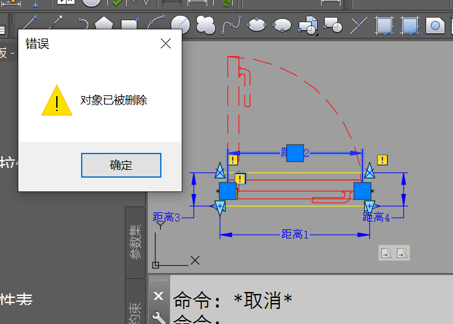The height and width of the screenshot is (324, 453).
Task: Click the 距离4 parameter label
Action: click(377, 218)
